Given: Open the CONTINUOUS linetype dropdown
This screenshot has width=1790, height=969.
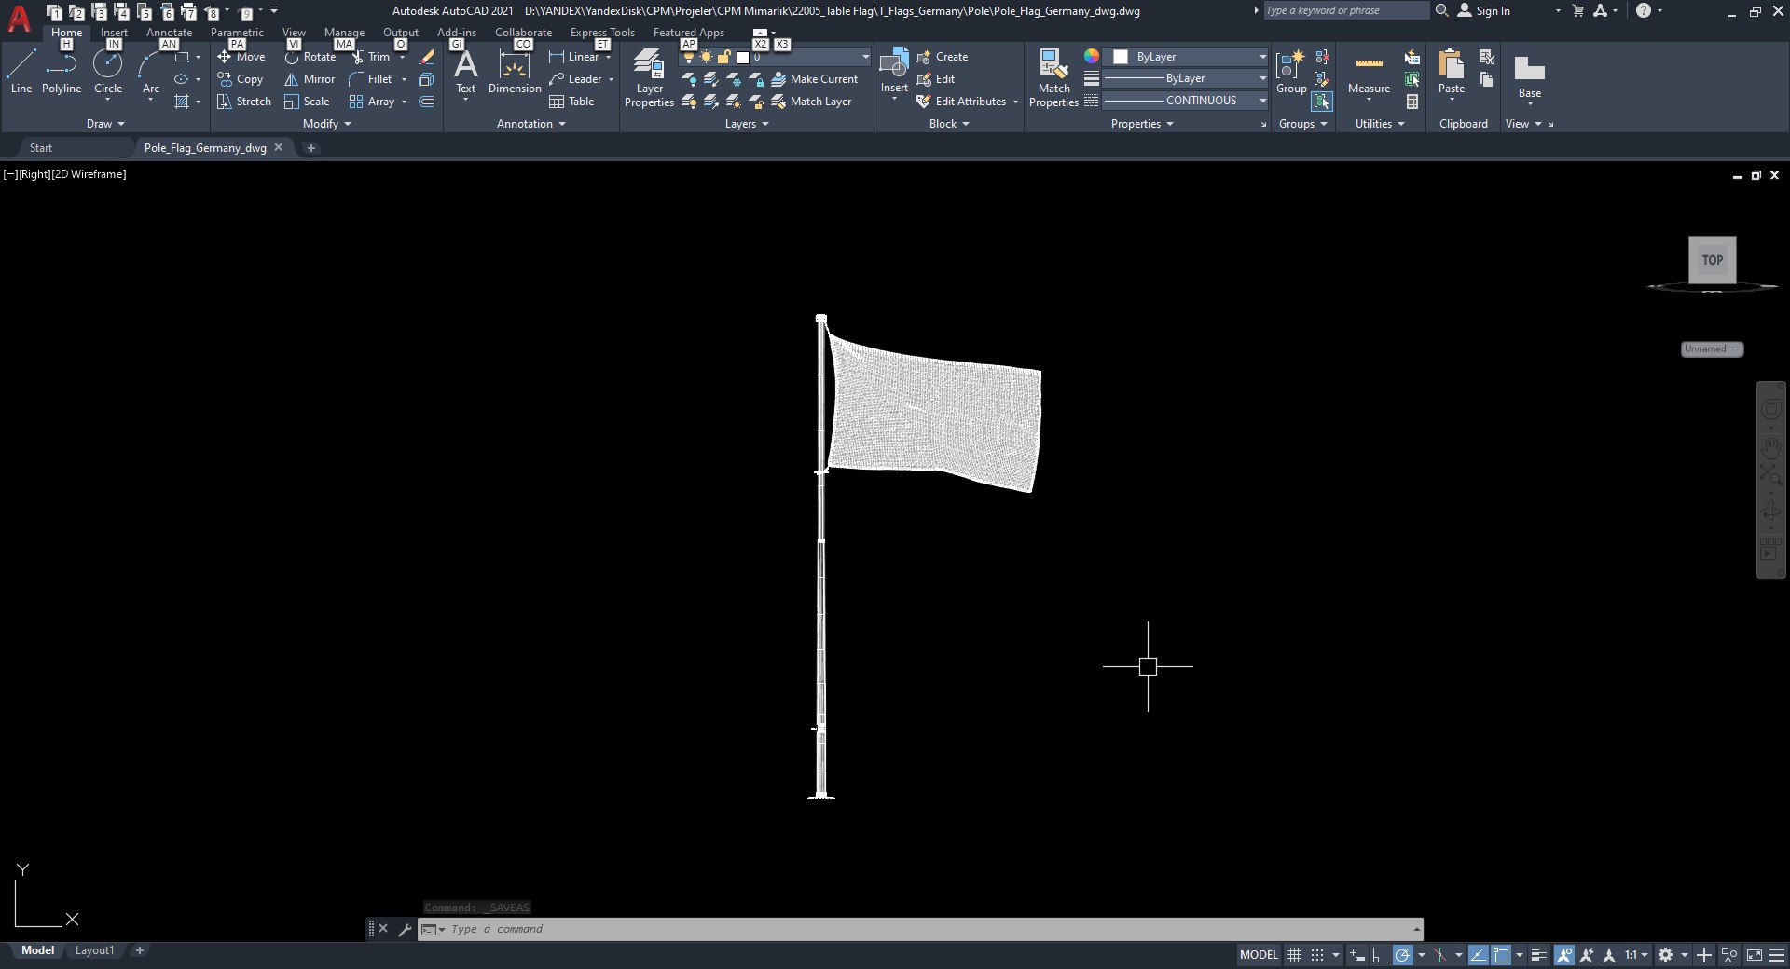Looking at the screenshot, I should [1185, 101].
